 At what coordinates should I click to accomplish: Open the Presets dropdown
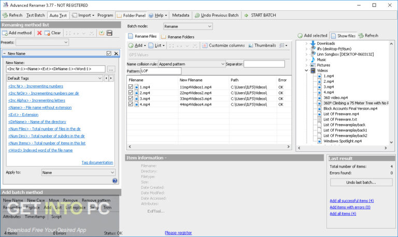42,42
